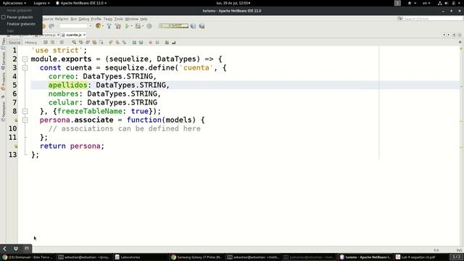Open Tools menu
The height and width of the screenshot is (261, 464).
tap(119, 19)
